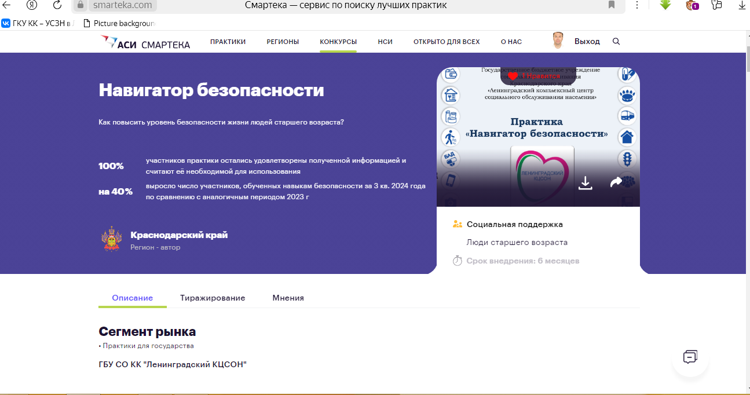Click the Выход logout link
Screen dimensions: 750x395
tap(587, 42)
